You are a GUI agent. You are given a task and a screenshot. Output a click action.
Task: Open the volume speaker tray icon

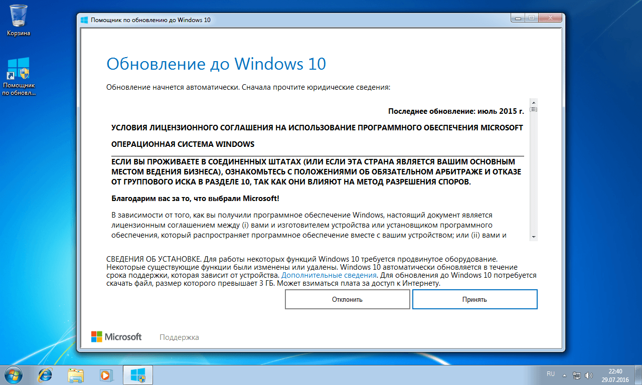pyautogui.click(x=589, y=374)
